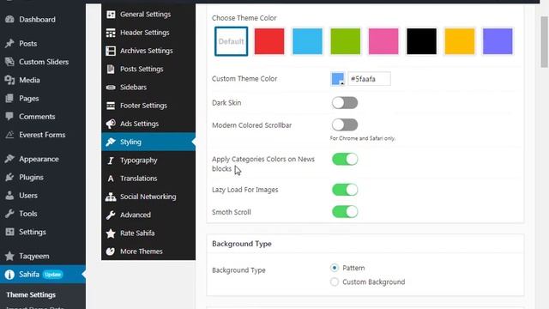Open Rate Sahifa link

point(148,233)
